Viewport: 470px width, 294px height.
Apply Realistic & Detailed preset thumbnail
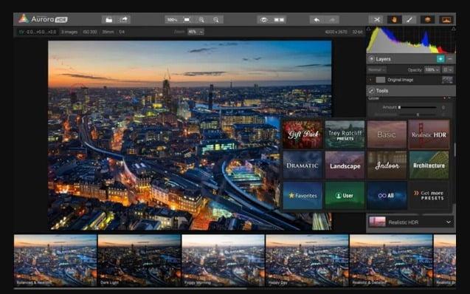(391, 260)
